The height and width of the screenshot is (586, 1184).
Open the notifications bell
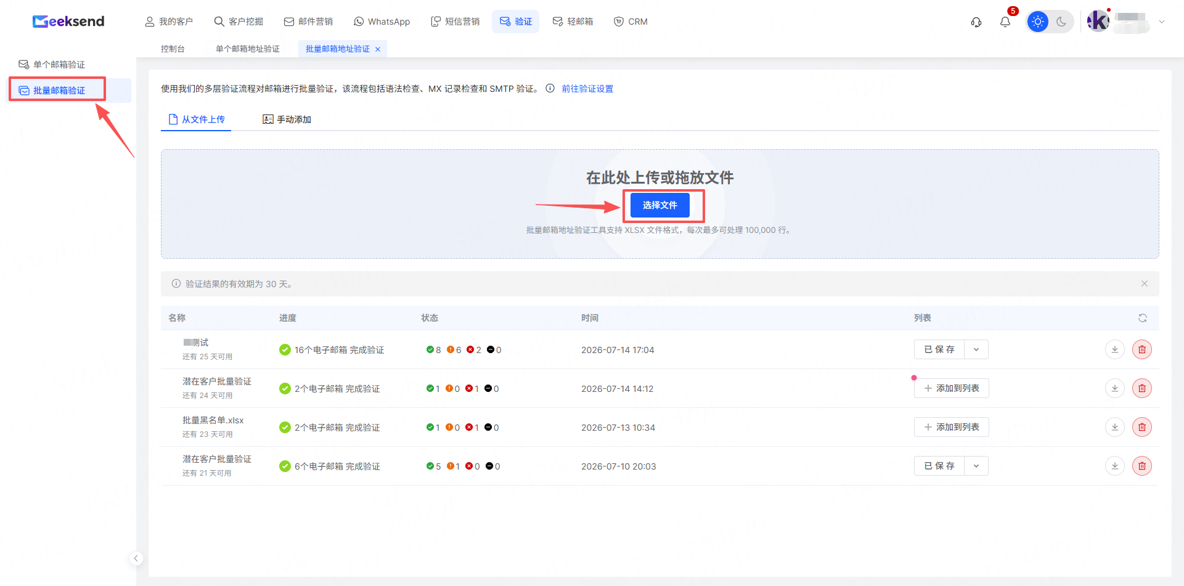point(1005,22)
